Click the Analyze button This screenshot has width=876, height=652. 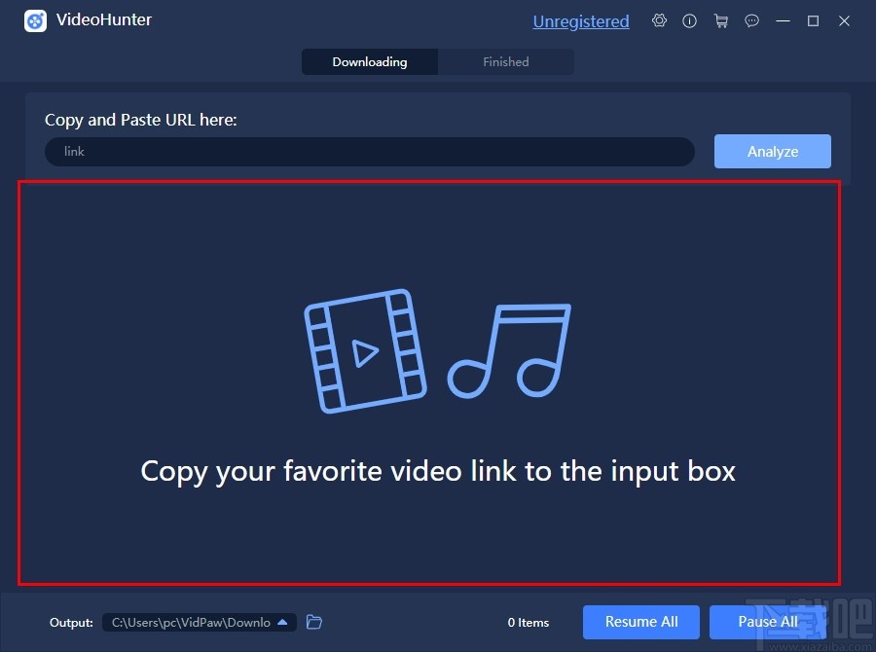[772, 151]
